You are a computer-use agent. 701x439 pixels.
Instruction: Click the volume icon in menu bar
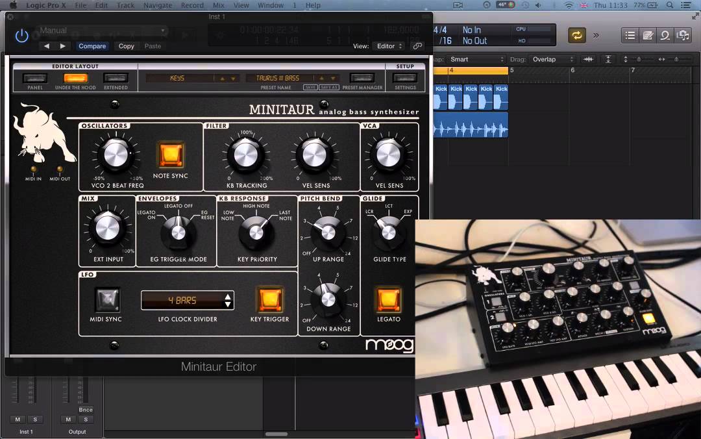pos(538,5)
